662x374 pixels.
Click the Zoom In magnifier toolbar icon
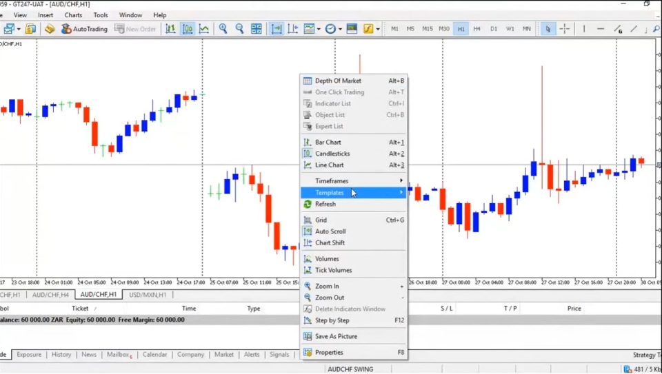[x=223, y=29]
